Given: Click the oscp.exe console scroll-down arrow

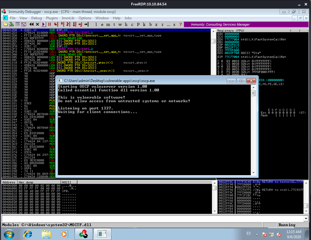Looking at the screenshot, I should pyautogui.click(x=253, y=173).
